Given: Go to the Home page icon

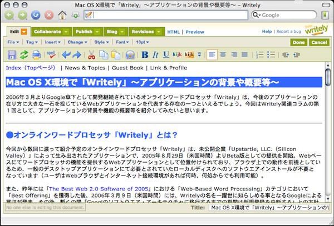Looking at the screenshot, I should (62, 15).
